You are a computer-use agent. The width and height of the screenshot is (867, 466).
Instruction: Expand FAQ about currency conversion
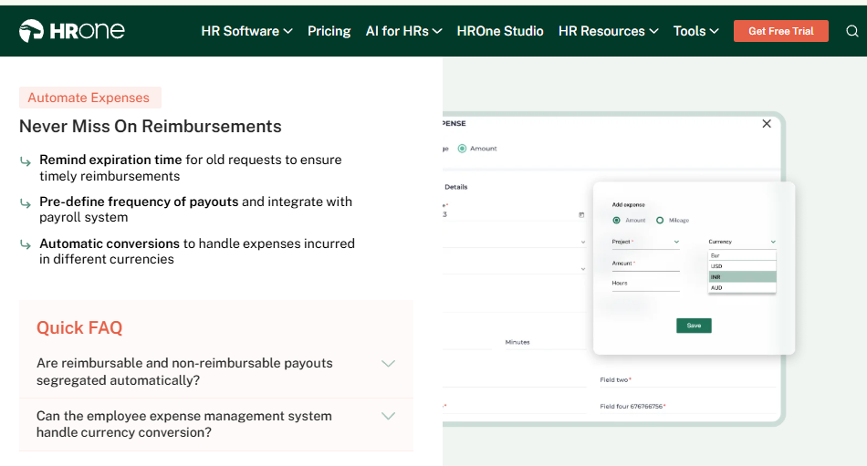click(x=216, y=424)
